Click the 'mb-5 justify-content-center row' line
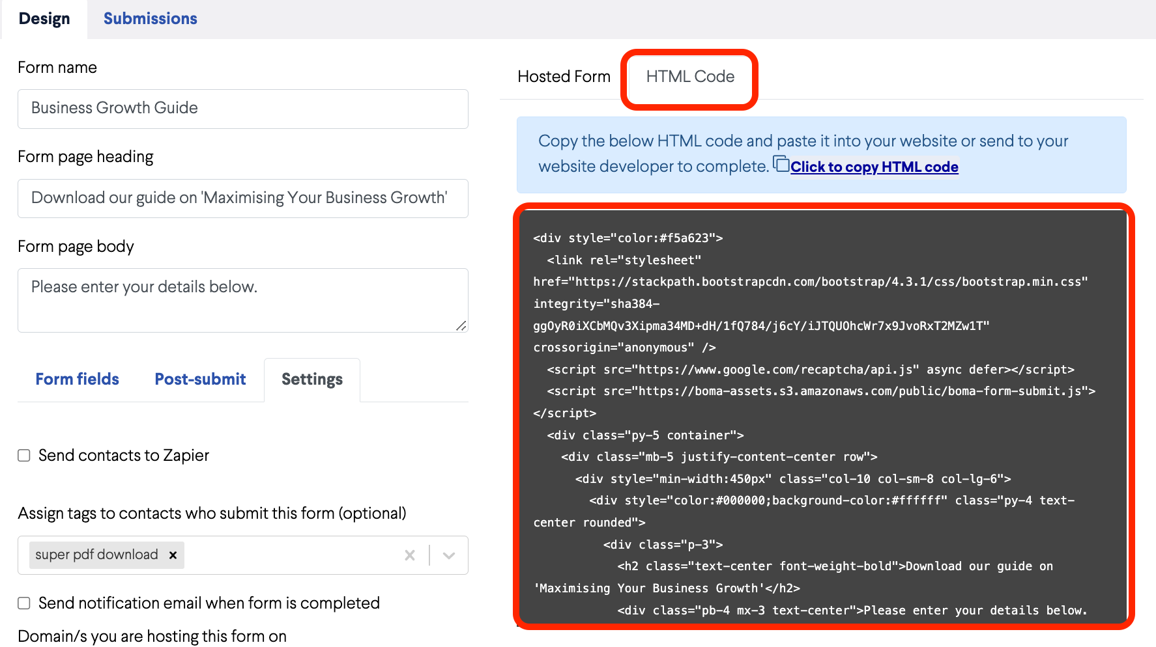This screenshot has width=1156, height=647. pyautogui.click(x=719, y=457)
